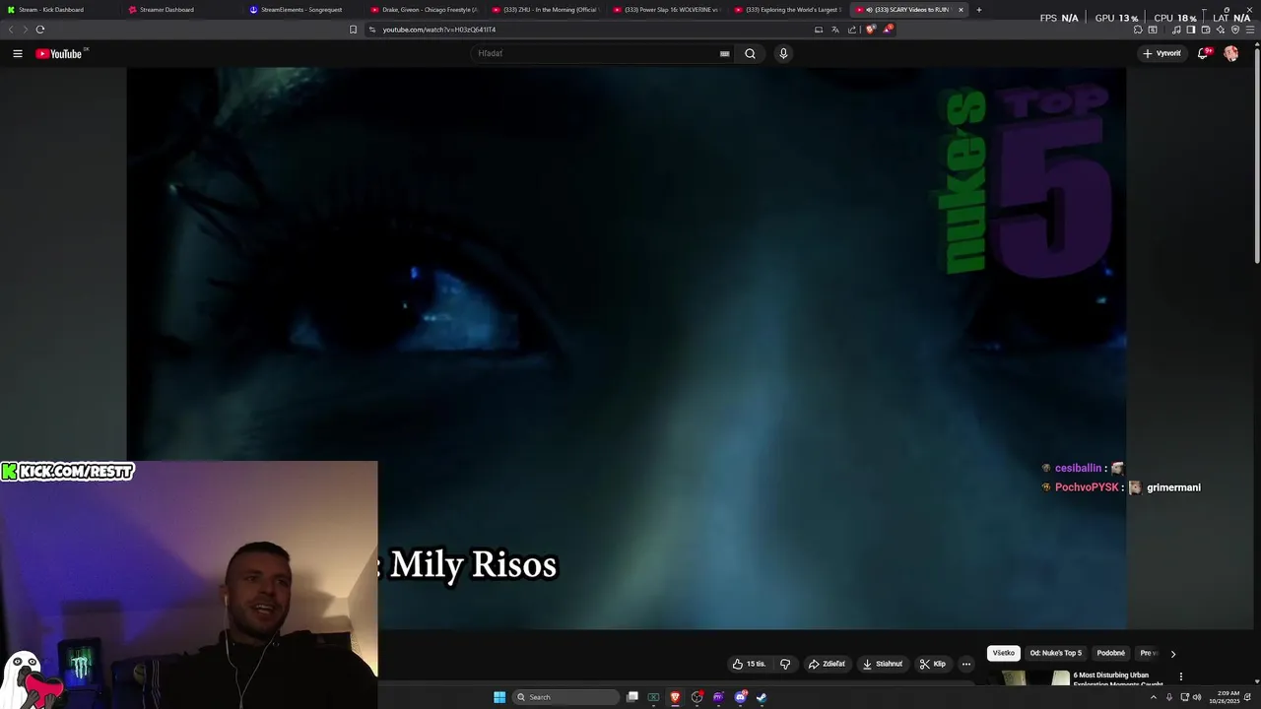Viewport: 1261px width, 709px height.
Task: Select the Od: Nuke's Top 5 chip
Action: tap(1056, 653)
